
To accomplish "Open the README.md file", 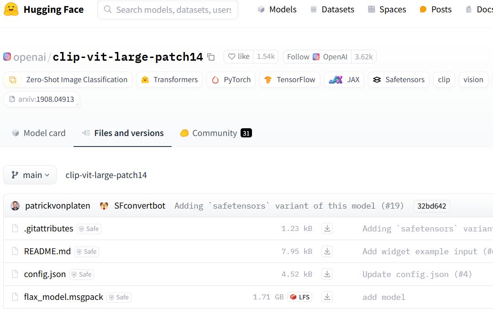I will 47,251.
